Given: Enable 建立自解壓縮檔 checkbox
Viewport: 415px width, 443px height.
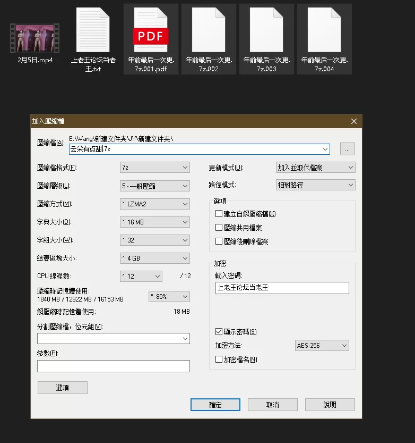Looking at the screenshot, I should click(219, 214).
